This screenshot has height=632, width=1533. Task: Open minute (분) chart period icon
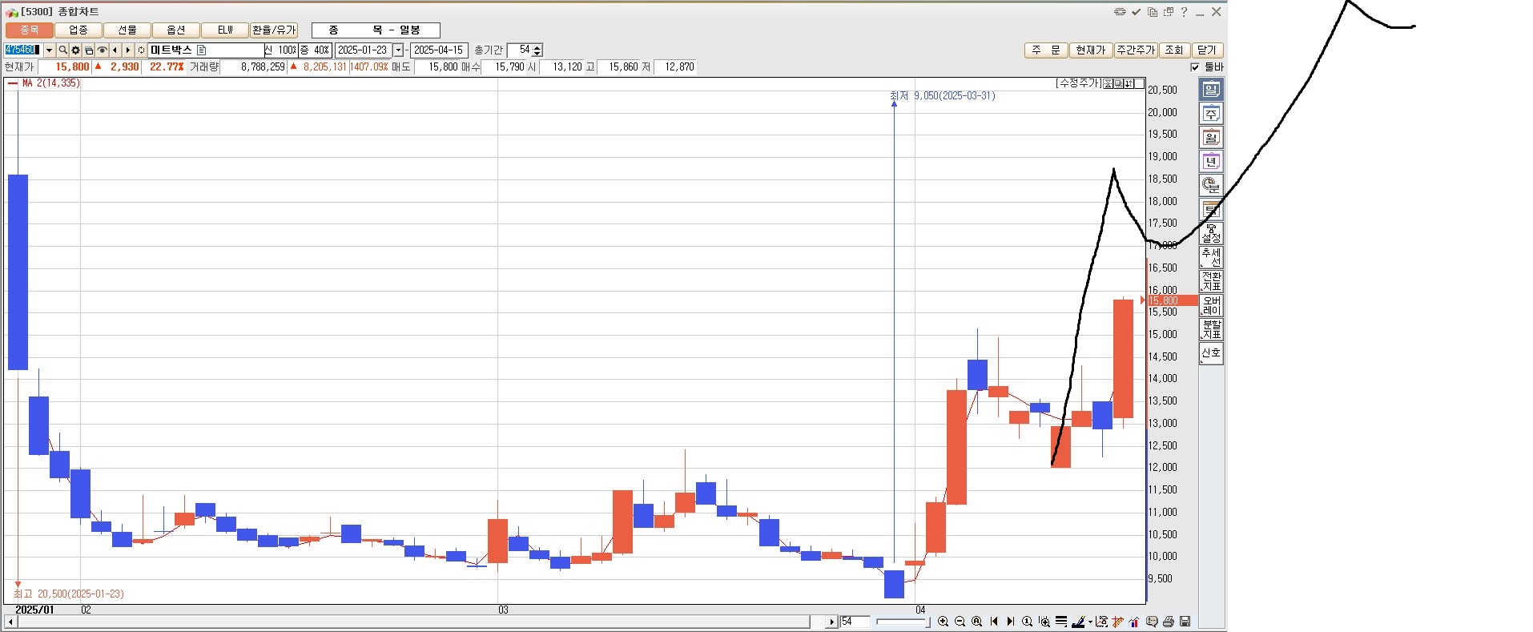pos(1210,185)
